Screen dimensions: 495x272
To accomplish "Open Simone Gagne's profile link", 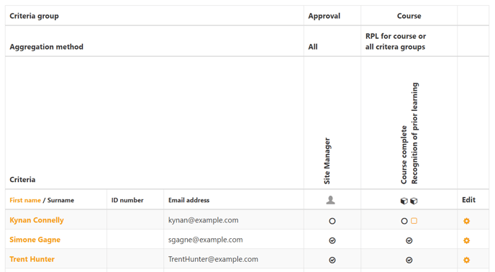I will click(35, 240).
